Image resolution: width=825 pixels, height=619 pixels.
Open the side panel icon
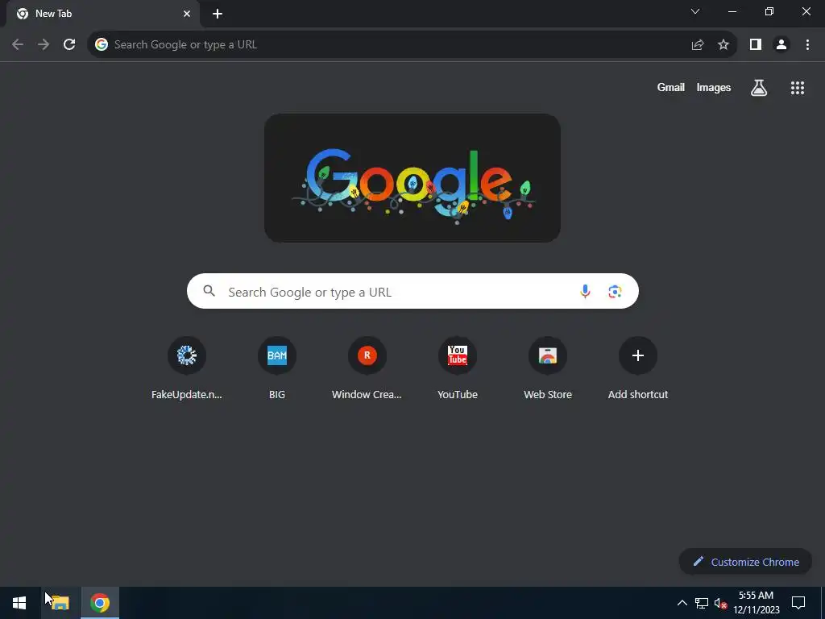click(756, 45)
